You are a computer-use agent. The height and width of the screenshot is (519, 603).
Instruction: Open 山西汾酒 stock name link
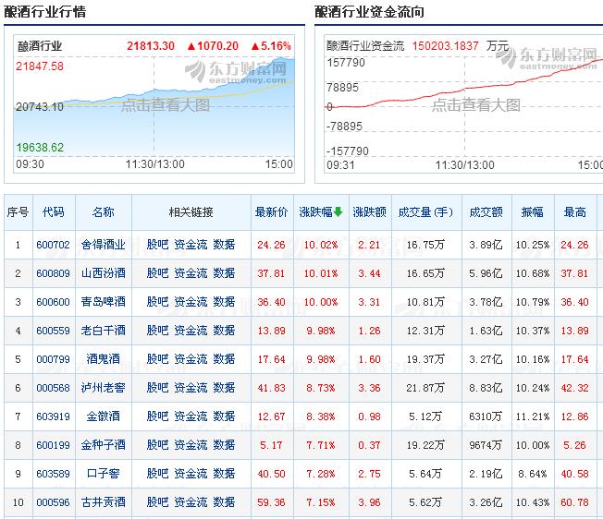[x=103, y=273]
